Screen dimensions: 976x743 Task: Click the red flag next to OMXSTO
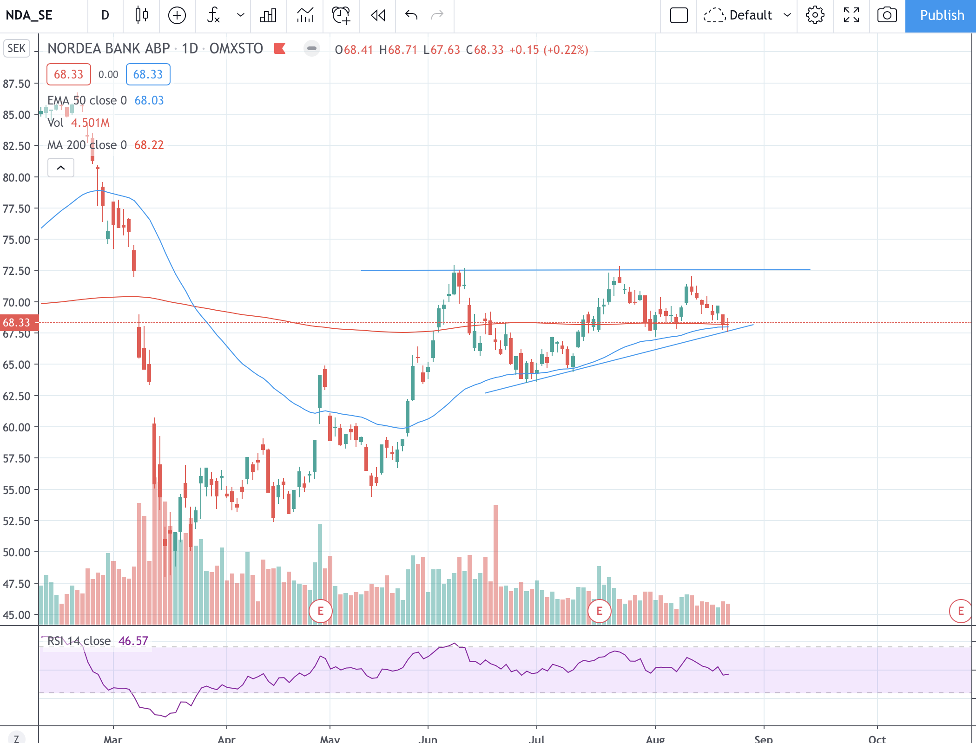click(x=280, y=48)
